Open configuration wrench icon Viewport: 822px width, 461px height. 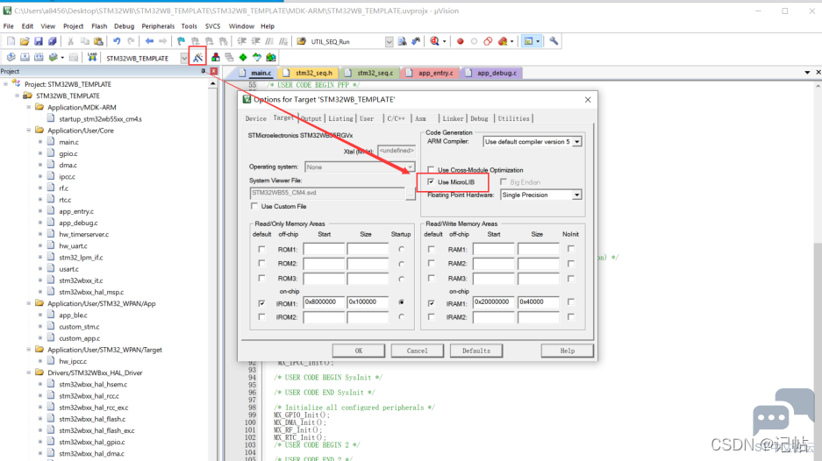pos(554,41)
